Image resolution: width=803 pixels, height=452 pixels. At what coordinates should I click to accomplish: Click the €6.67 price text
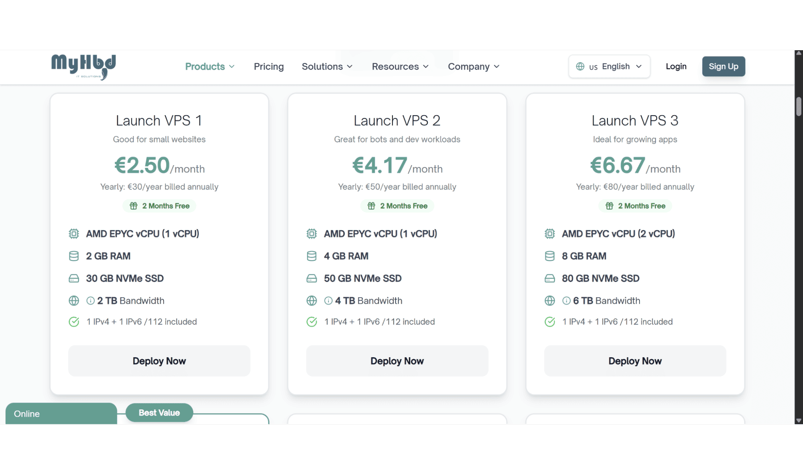[618, 165]
